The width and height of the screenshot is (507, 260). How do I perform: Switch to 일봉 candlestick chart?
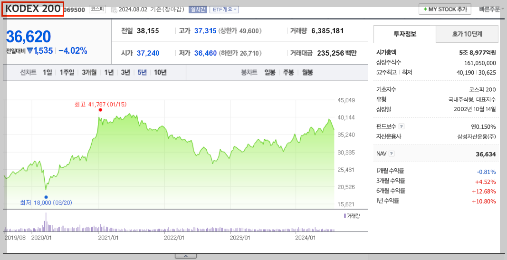pyautogui.click(x=270, y=72)
